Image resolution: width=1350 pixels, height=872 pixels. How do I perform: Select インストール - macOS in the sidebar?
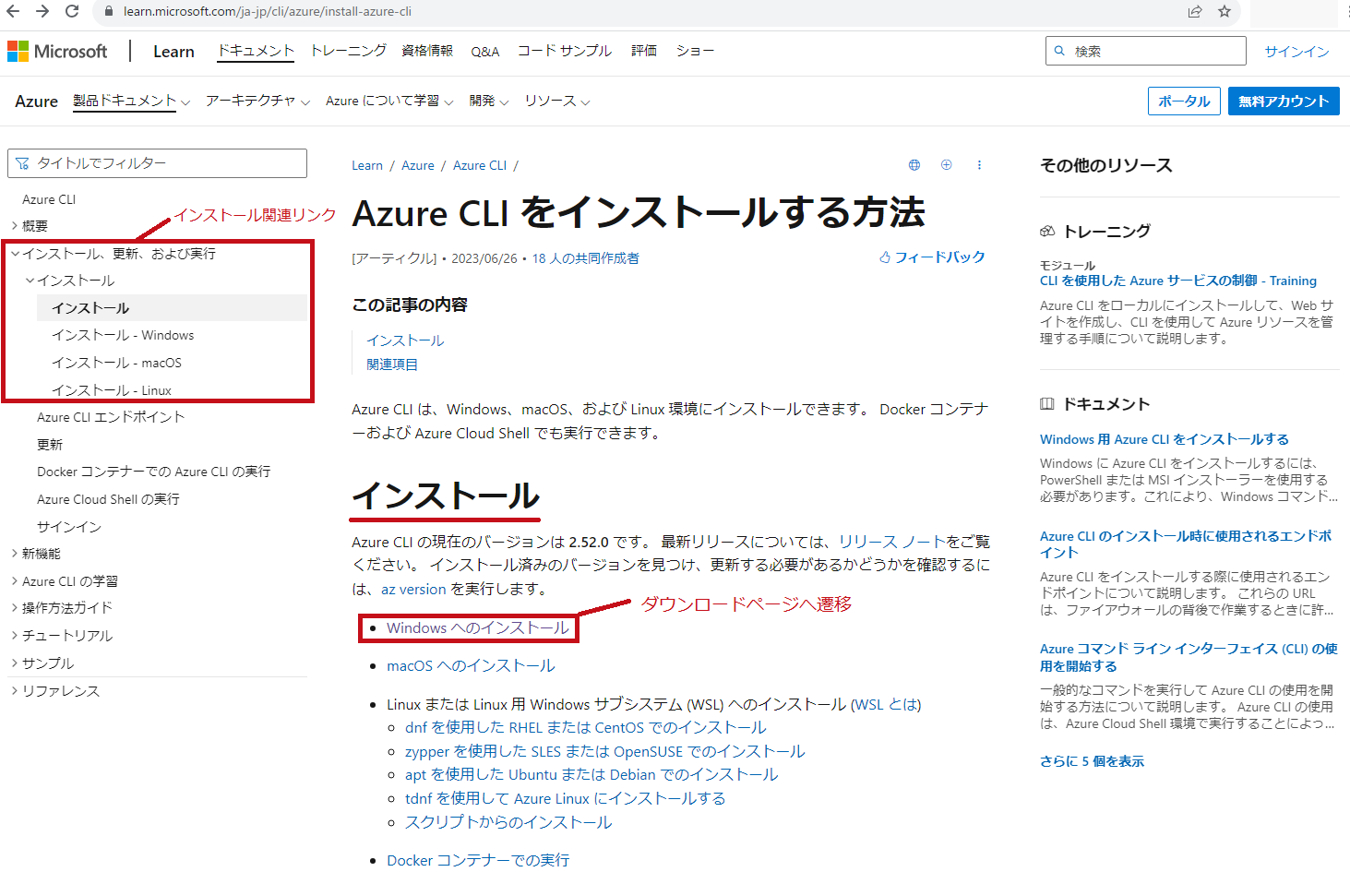tap(116, 363)
